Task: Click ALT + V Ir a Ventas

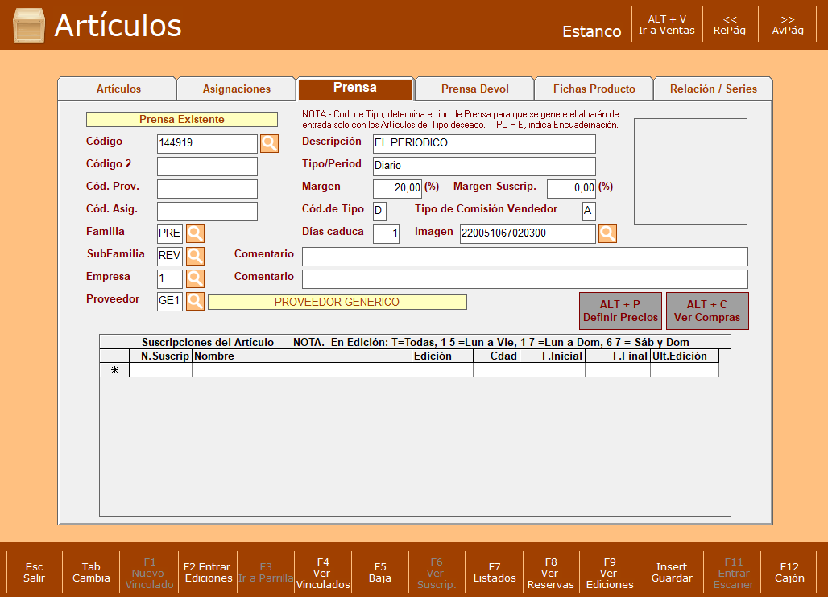Action: (x=667, y=25)
